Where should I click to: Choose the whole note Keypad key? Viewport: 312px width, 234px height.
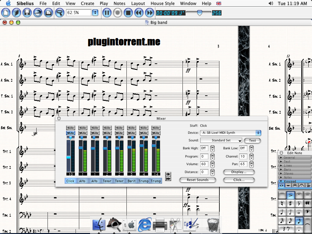[x=299, y=212]
